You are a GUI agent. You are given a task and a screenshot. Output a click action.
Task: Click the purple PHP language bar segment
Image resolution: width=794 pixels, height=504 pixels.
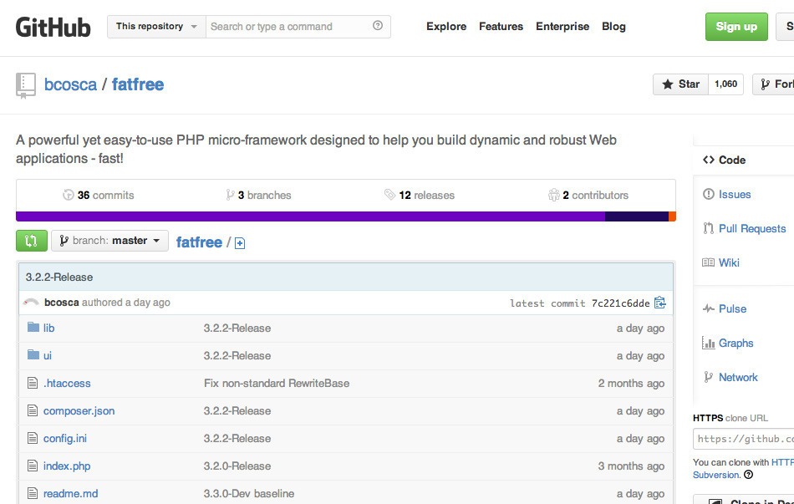tap(310, 216)
